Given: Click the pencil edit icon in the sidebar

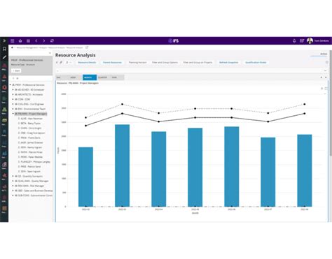Looking at the screenshot, I should click(x=4, y=57).
